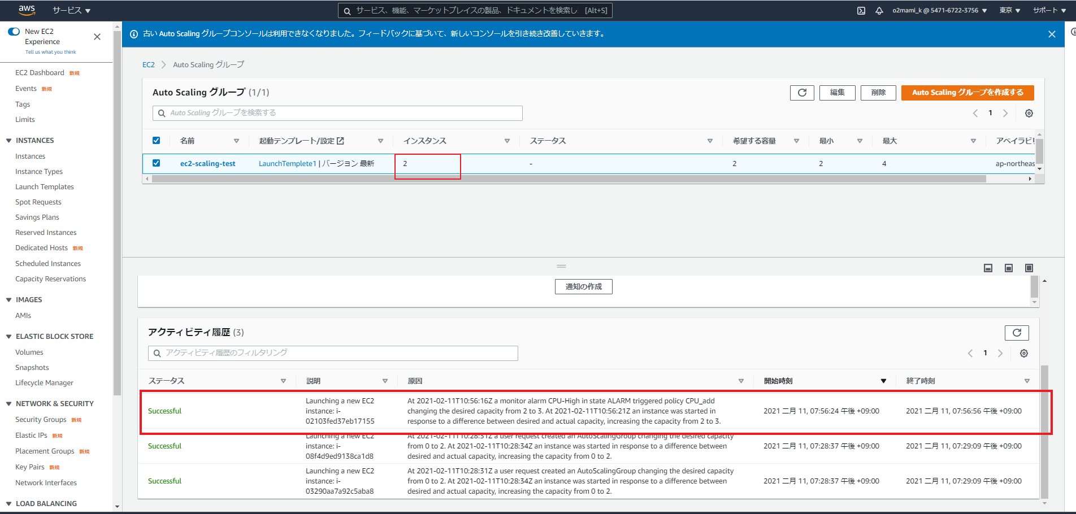This screenshot has width=1076, height=514.
Task: Click the sidebar vertical scrollbar
Action: point(117,212)
